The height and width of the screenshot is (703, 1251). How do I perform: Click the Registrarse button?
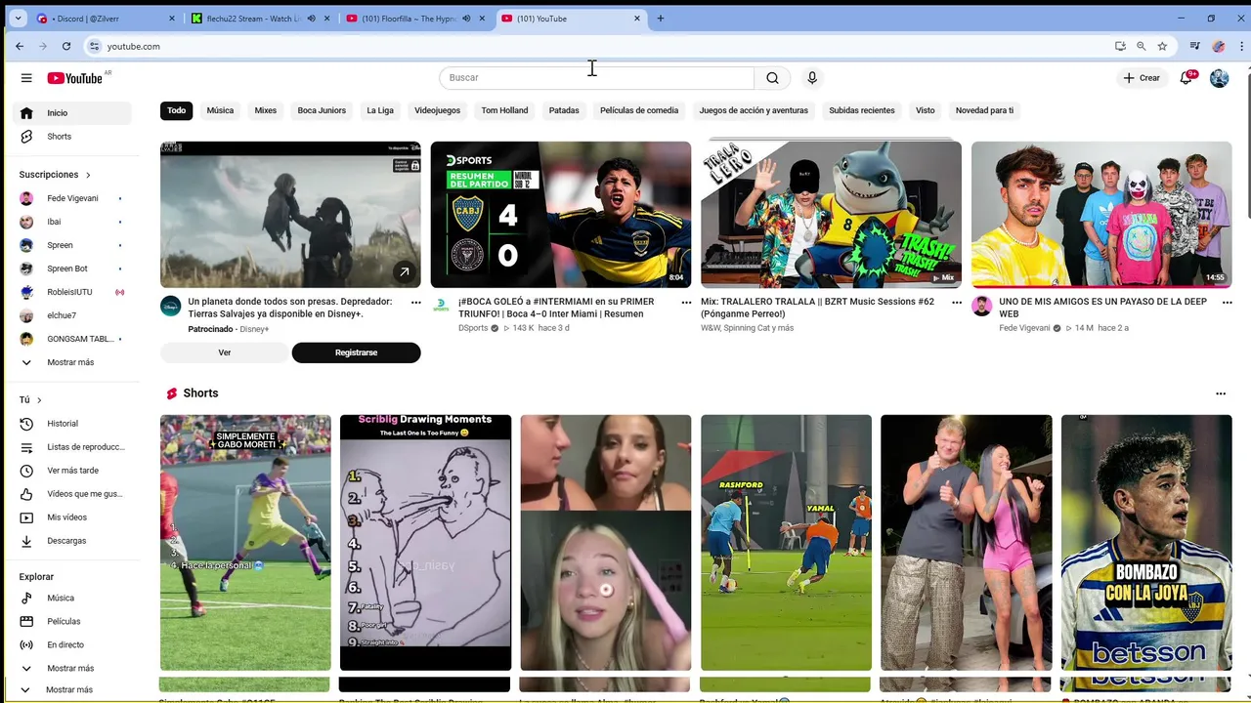(x=356, y=352)
